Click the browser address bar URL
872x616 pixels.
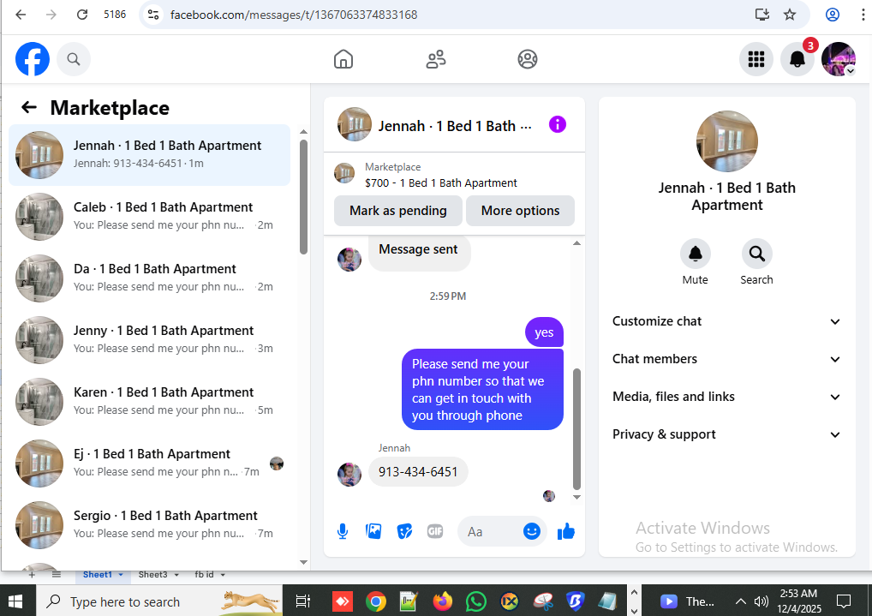[294, 15]
